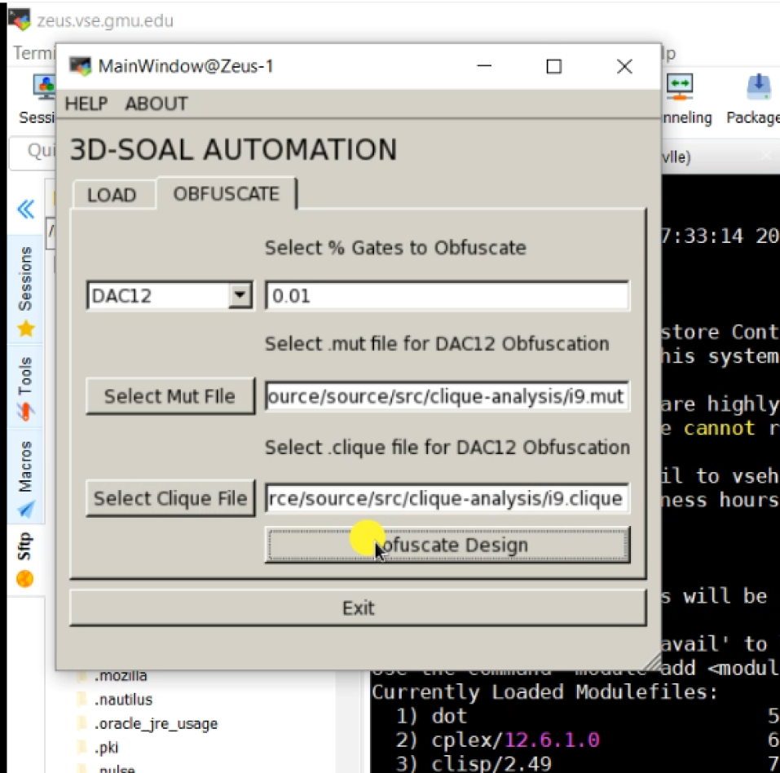Select the .oracle_jre_usage folder in Sftp browser

pyautogui.click(x=156, y=723)
